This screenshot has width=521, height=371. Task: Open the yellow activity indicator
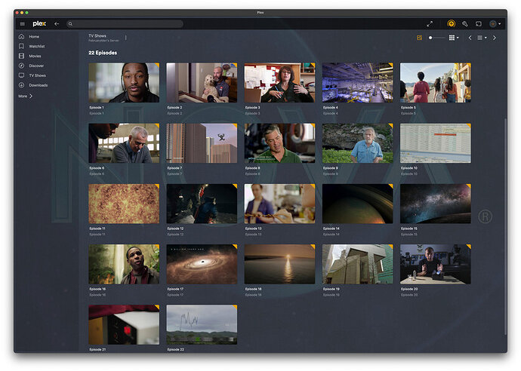(x=451, y=23)
